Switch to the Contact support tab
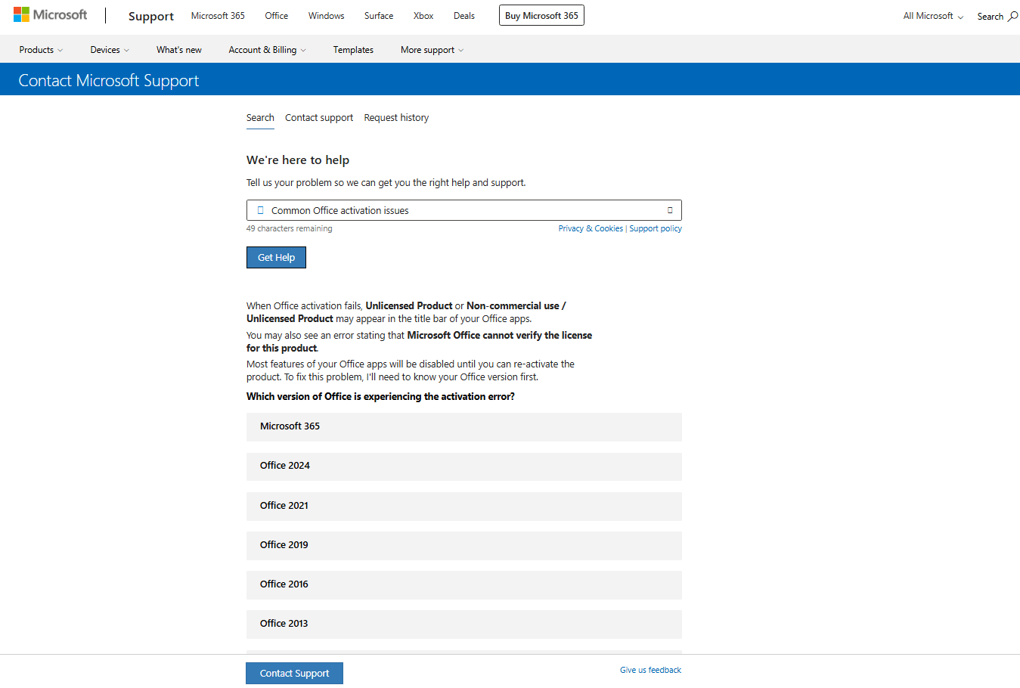The height and width of the screenshot is (688, 1020). (x=319, y=118)
